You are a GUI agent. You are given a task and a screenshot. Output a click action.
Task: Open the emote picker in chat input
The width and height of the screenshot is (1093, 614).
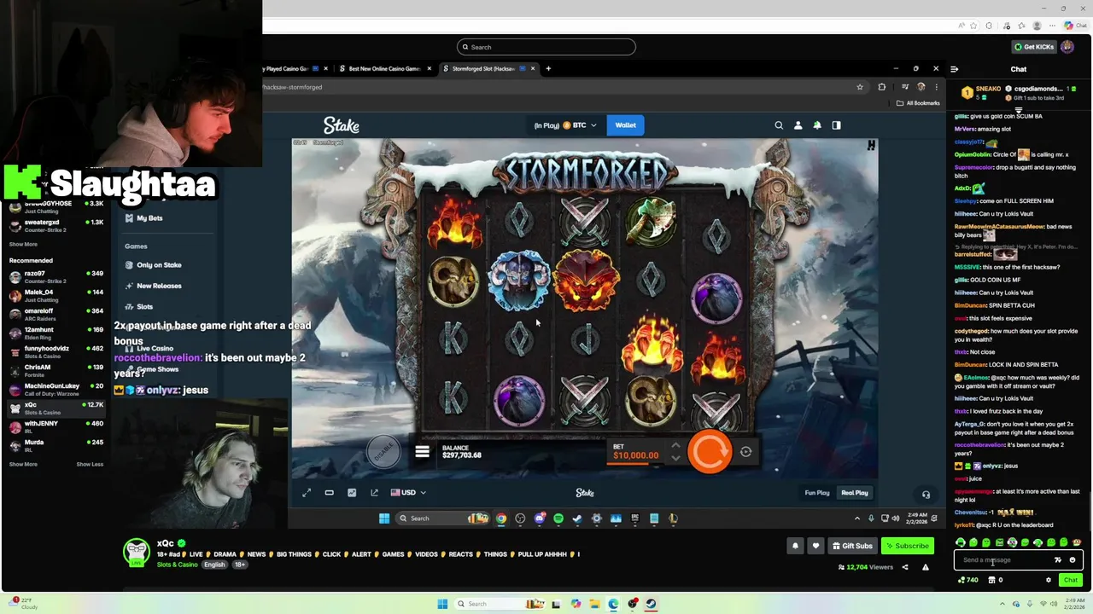[1073, 560]
